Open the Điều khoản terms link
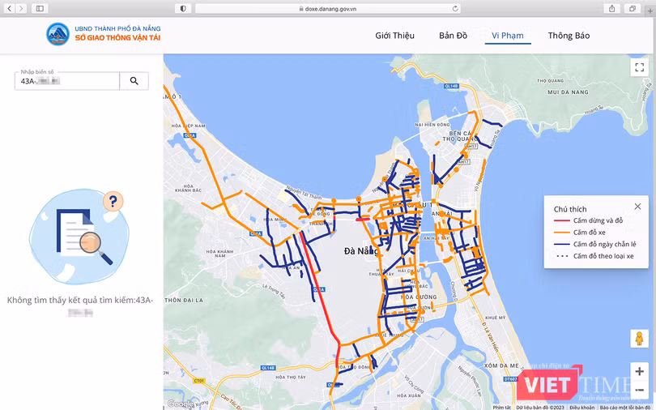This screenshot has height=410, width=656. [582, 407]
